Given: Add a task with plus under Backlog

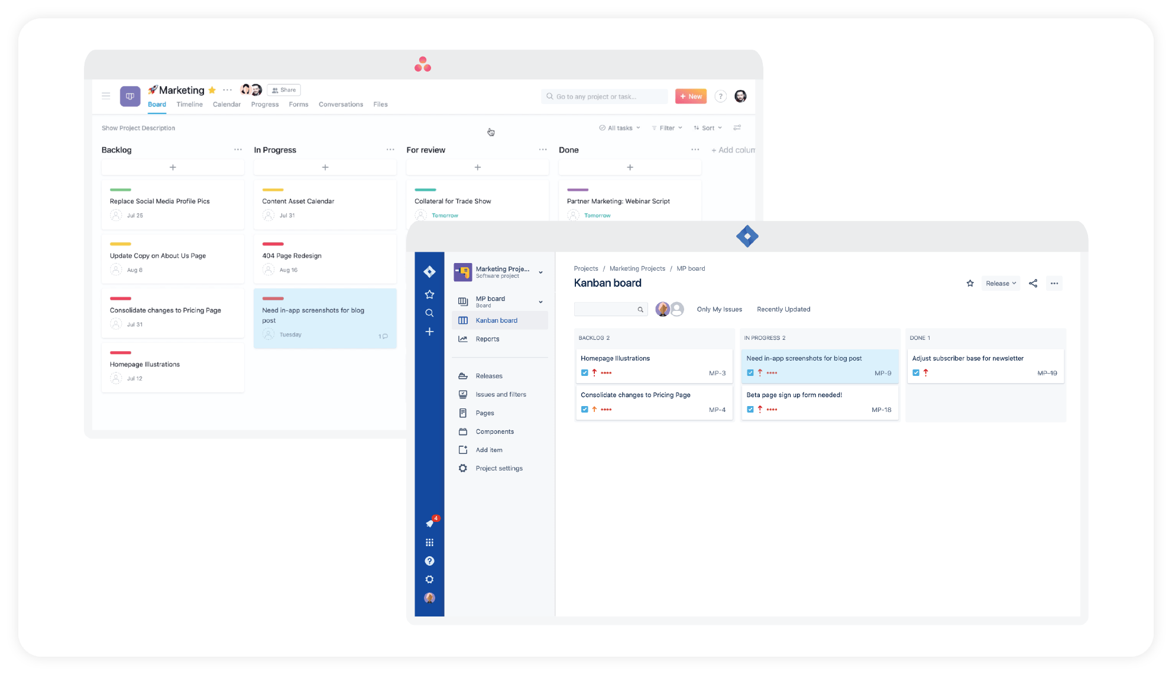Looking at the screenshot, I should pos(173,167).
